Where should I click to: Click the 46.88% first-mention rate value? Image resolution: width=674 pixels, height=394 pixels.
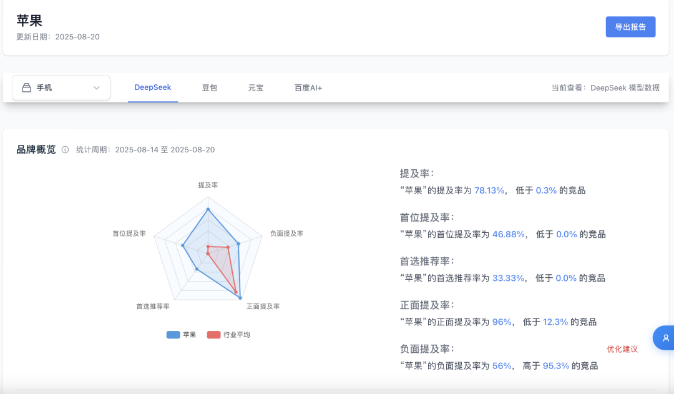(509, 234)
